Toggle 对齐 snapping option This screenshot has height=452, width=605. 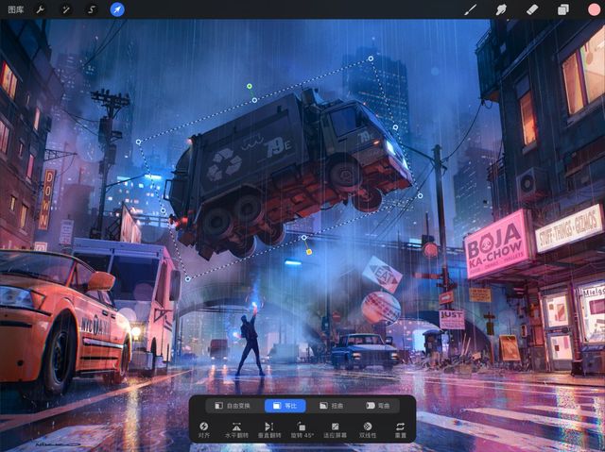pyautogui.click(x=204, y=429)
